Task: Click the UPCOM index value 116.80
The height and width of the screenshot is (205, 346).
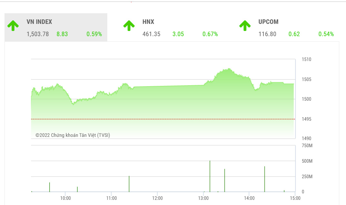Action: [267, 34]
